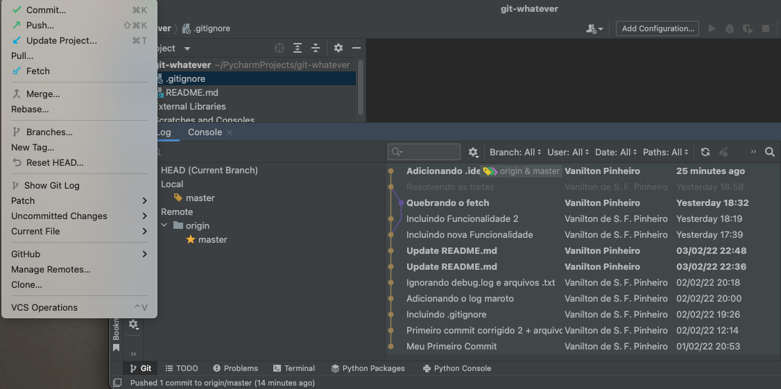The image size is (781, 389).
Task: Choose Clone... menu entry
Action: (x=79, y=285)
